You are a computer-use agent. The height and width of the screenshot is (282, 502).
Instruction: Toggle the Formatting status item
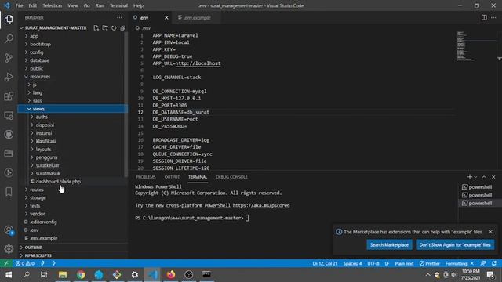460,263
